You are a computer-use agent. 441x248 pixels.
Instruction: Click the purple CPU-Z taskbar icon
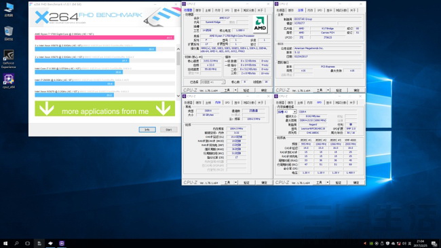pyautogui.click(x=62, y=243)
